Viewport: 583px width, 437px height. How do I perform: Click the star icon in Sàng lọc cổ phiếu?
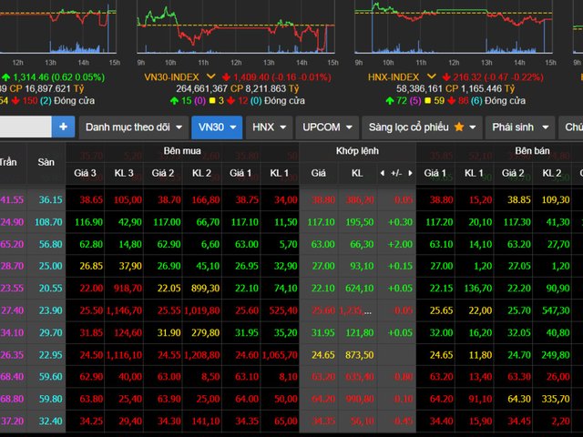pyautogui.click(x=458, y=127)
